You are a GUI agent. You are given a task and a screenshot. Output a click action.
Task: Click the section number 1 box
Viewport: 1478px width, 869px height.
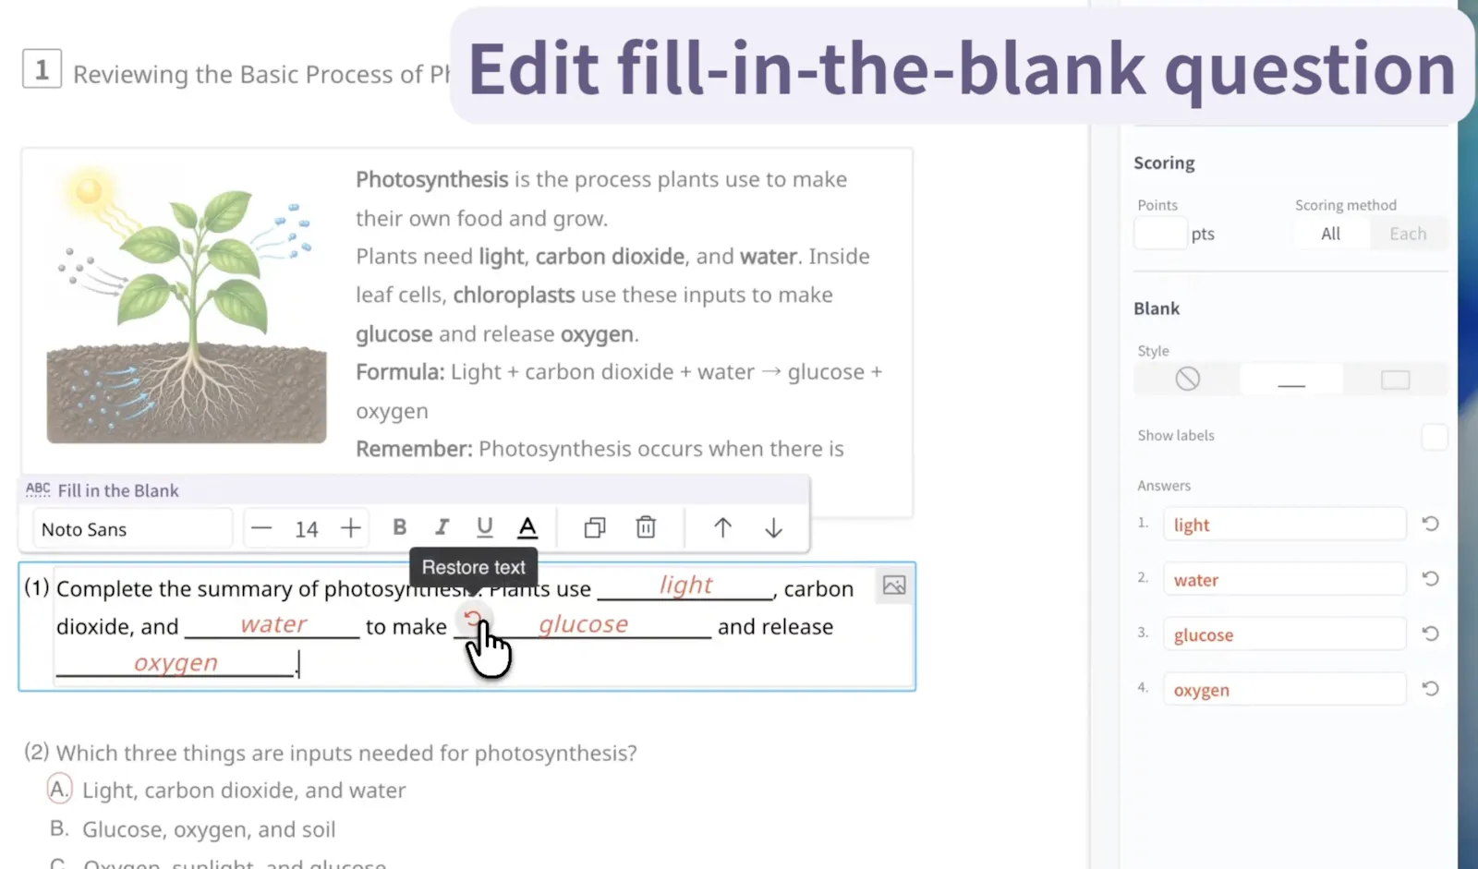pyautogui.click(x=42, y=69)
